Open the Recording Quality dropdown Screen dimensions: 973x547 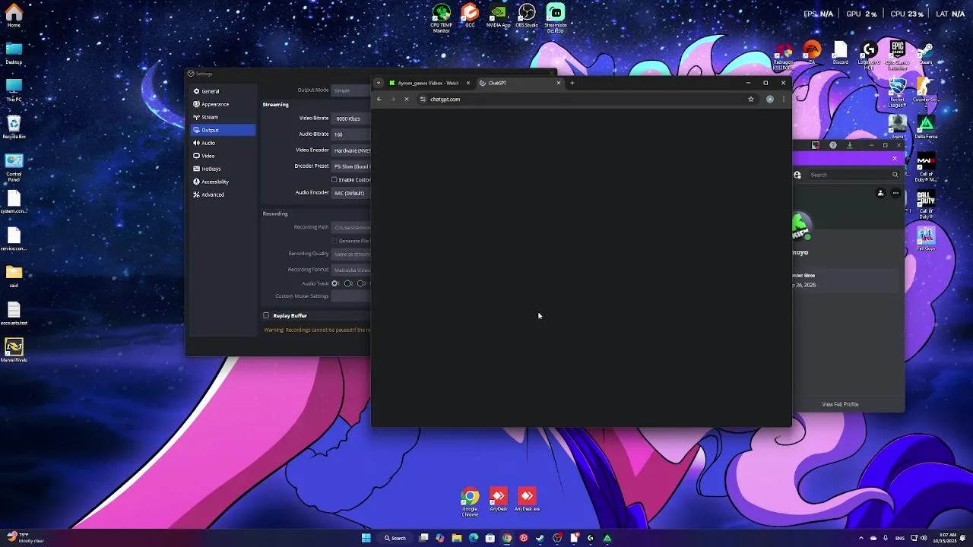tap(351, 254)
